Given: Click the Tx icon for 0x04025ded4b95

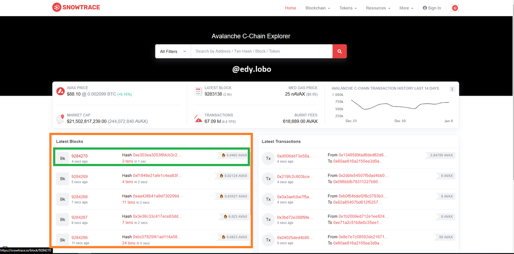Looking at the screenshot, I should 268,240.
